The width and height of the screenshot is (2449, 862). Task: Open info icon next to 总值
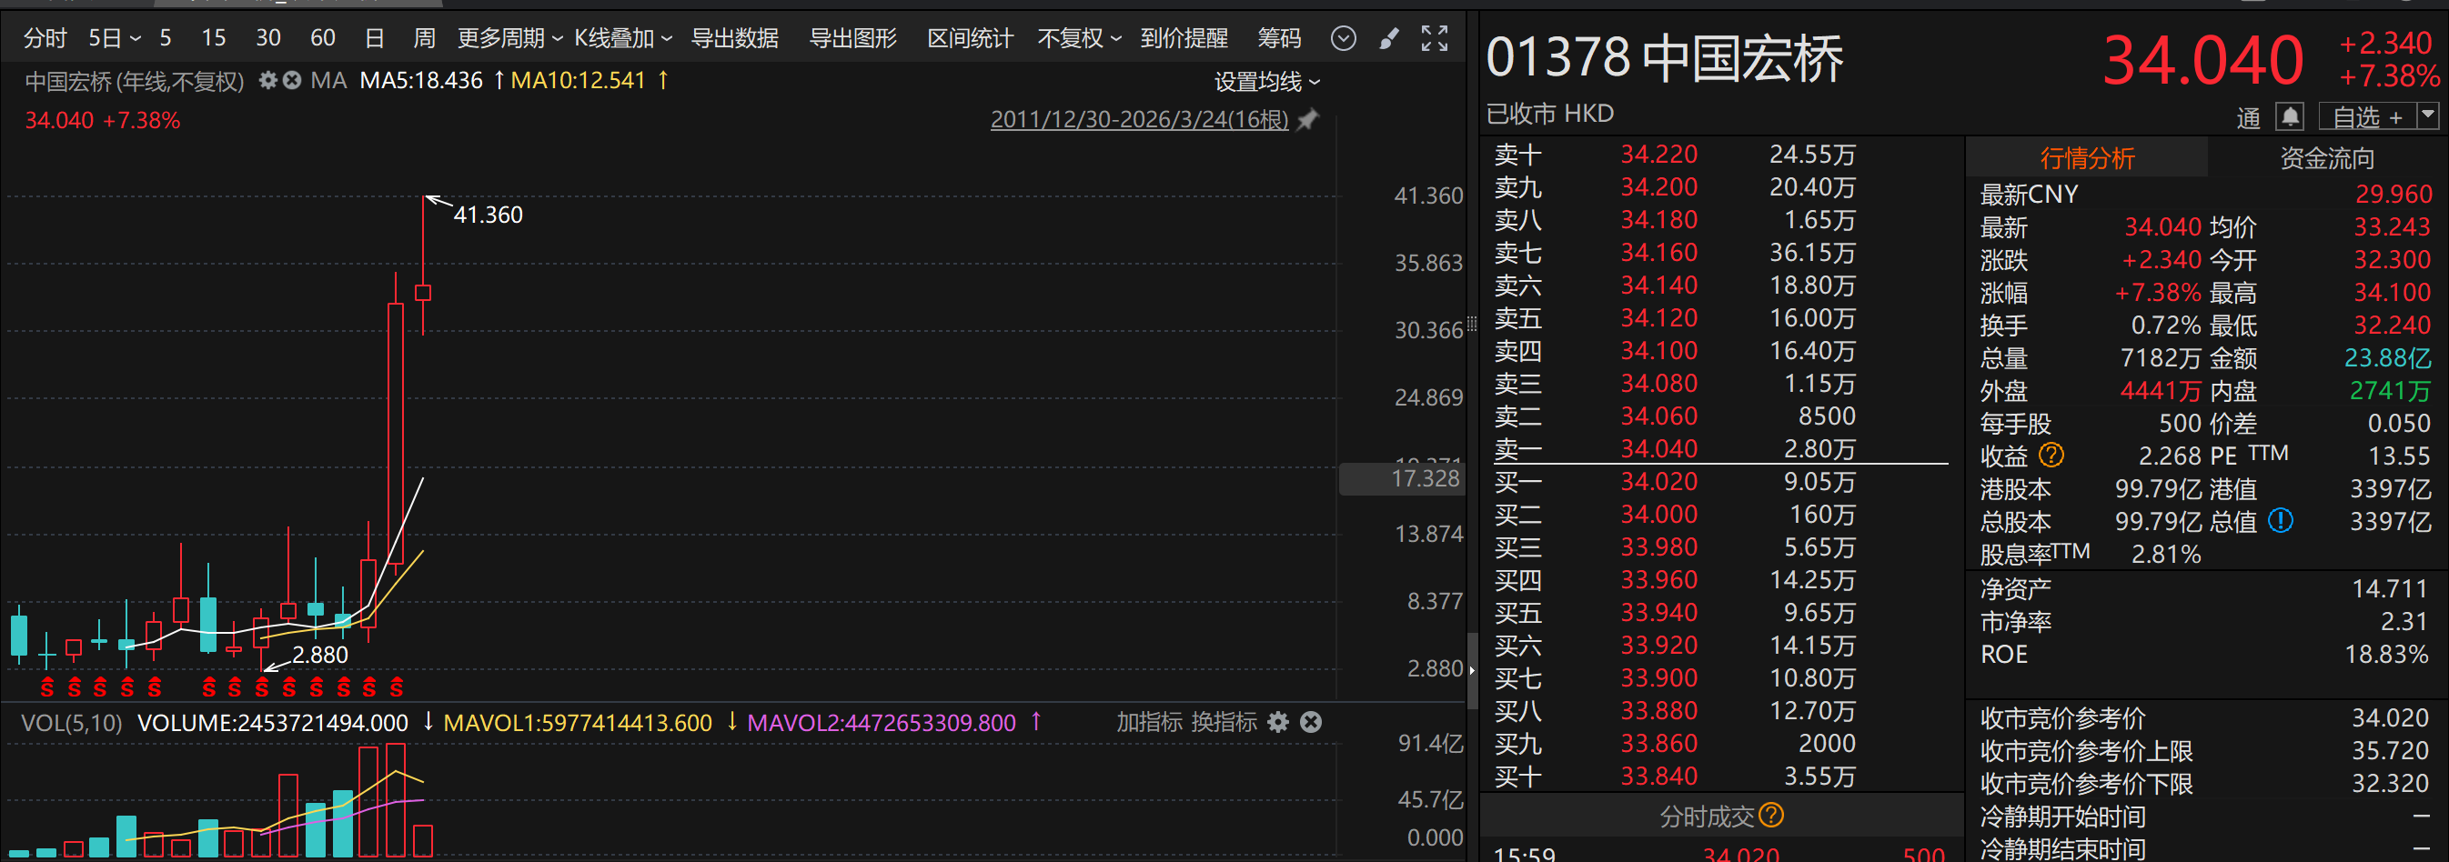2281,521
